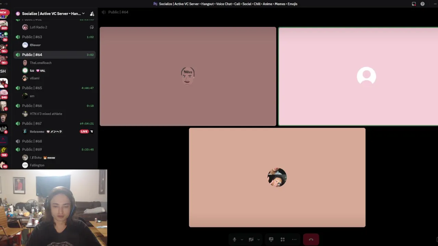Image resolution: width=438 pixels, height=246 pixels.
Task: Open server icon with badge 2
Action: coord(4,106)
